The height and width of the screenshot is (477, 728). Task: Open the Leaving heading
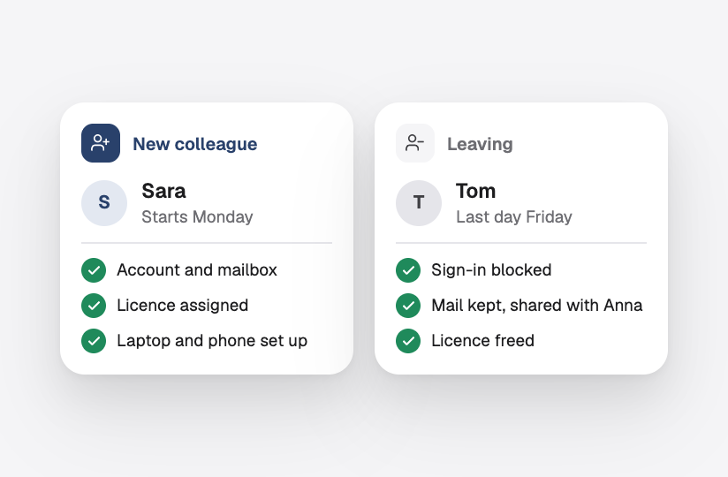480,144
